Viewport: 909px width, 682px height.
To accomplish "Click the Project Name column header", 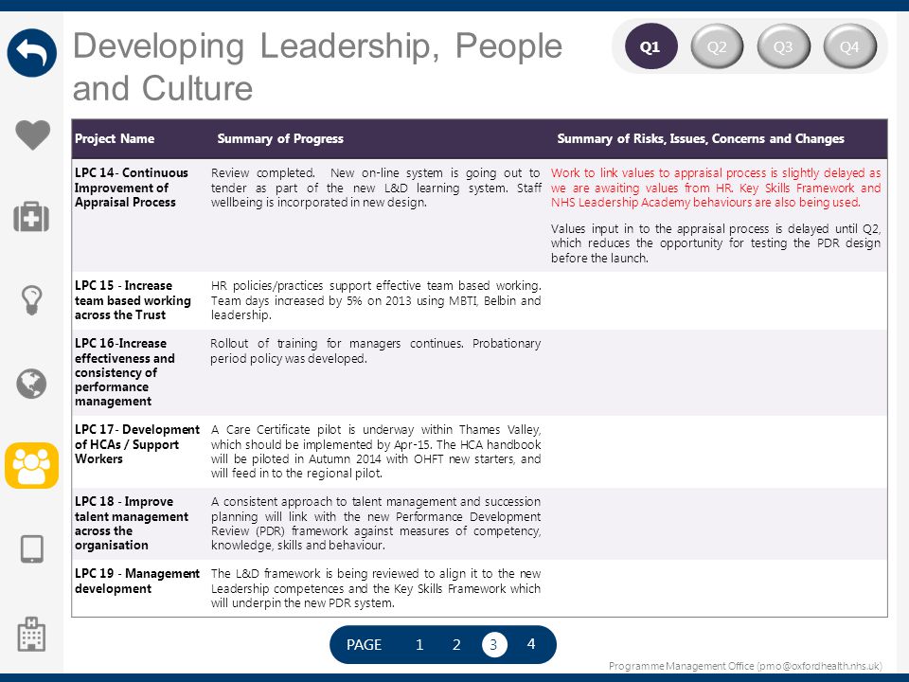I will [x=115, y=138].
